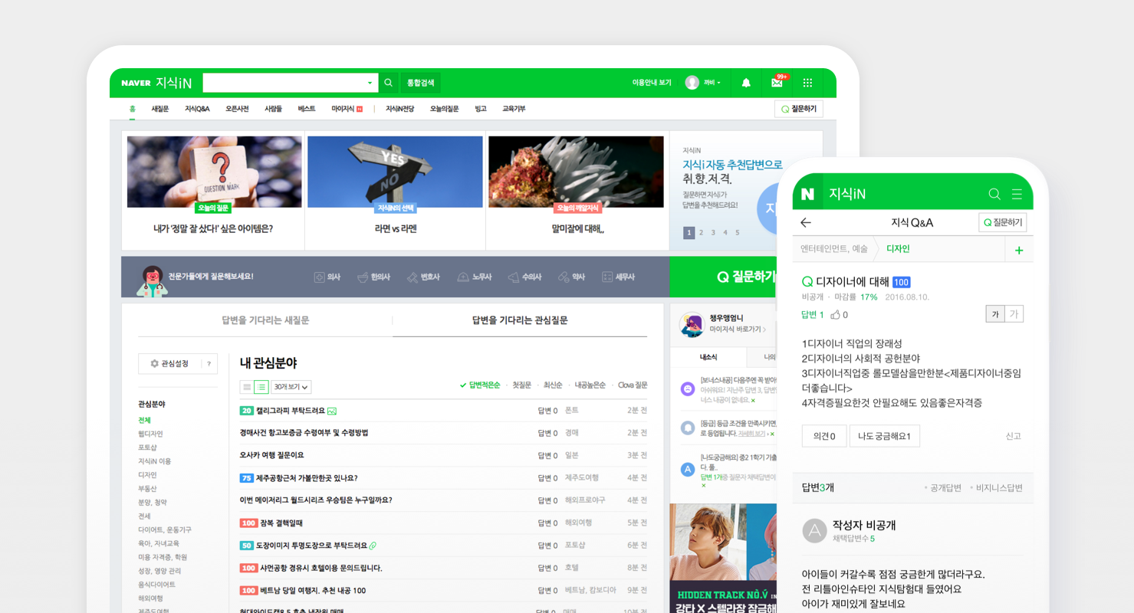Screen dimensions: 1134x613
Task: Go to banner slide page 3
Action: pyautogui.click(x=713, y=233)
